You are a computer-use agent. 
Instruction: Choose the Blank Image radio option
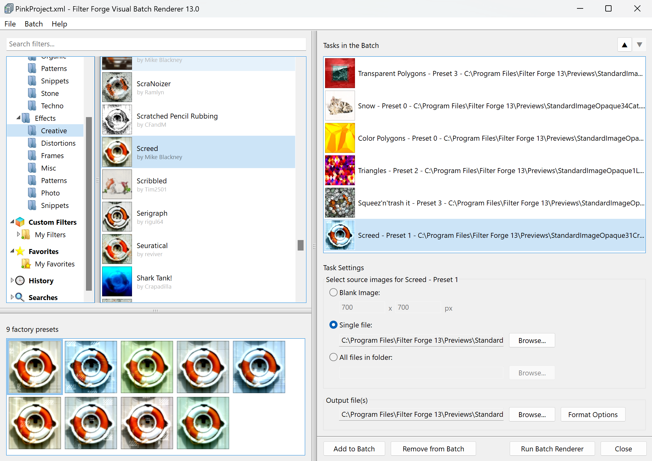(333, 292)
